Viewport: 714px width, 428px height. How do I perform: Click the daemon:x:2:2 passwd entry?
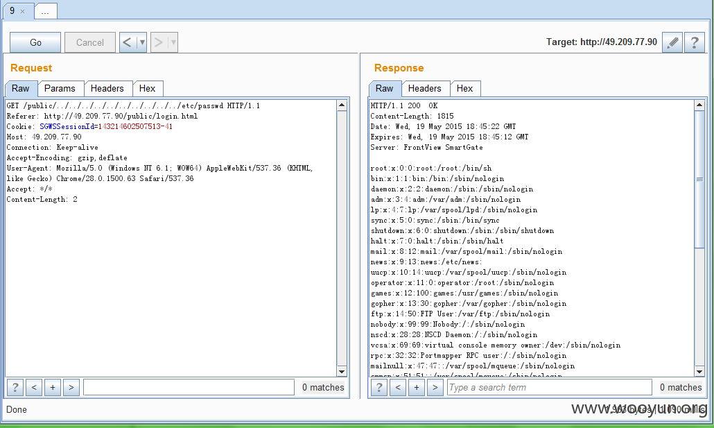(x=452, y=189)
